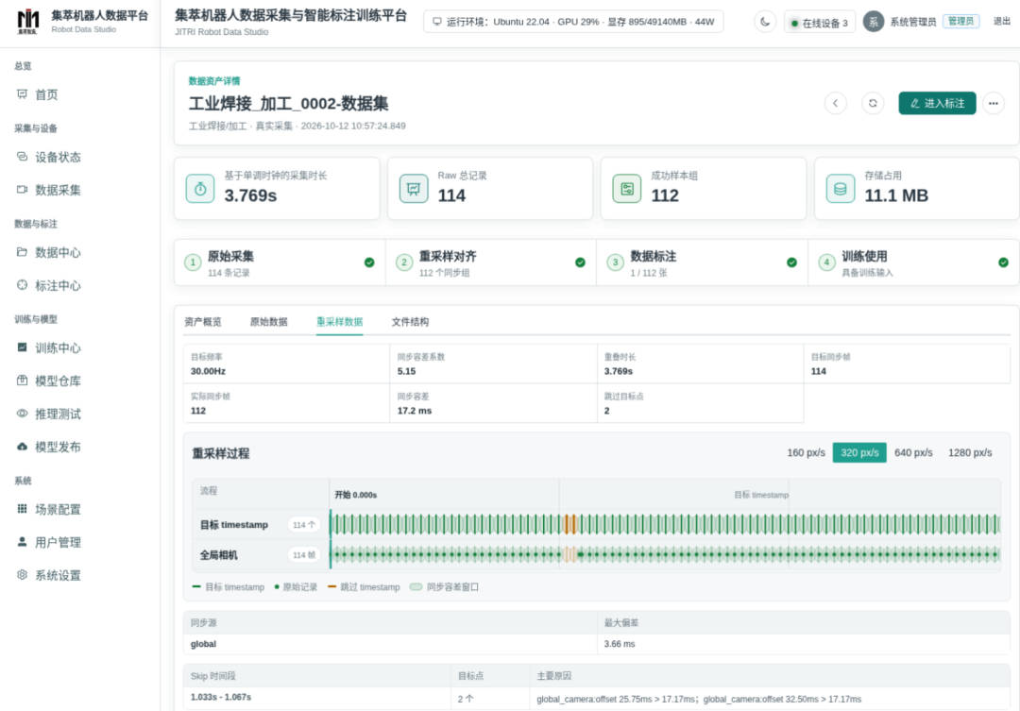
Task: Select step 1 原始采集
Action: click(x=280, y=262)
